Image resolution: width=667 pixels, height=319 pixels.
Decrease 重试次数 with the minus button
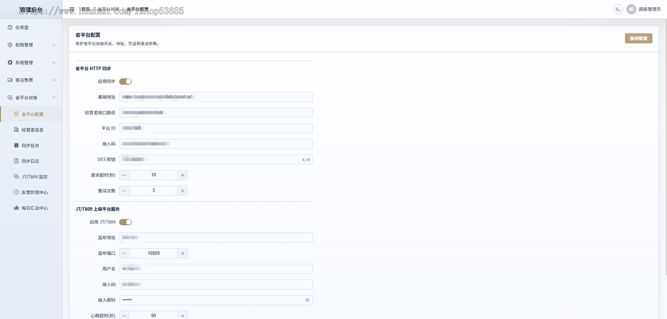coord(125,191)
